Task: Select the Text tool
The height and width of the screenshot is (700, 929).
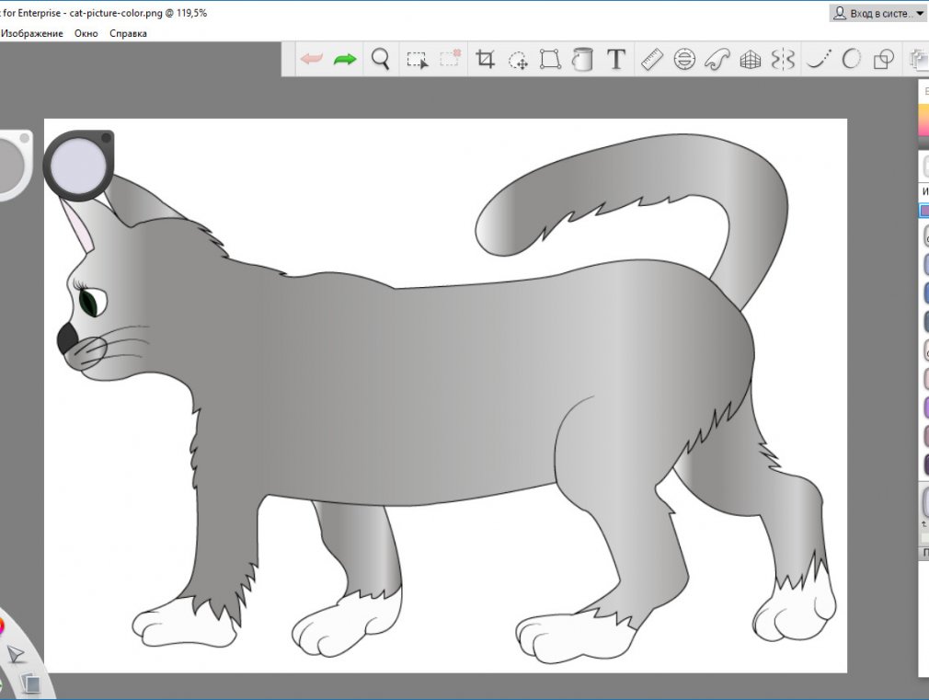Action: tap(616, 59)
